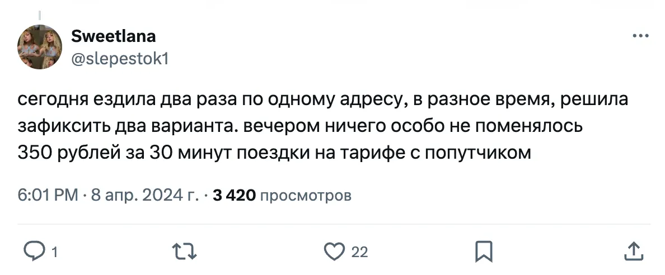Image resolution: width=665 pixels, height=275 pixels.
Task: Click the 3 420 views number
Action: 234,195
